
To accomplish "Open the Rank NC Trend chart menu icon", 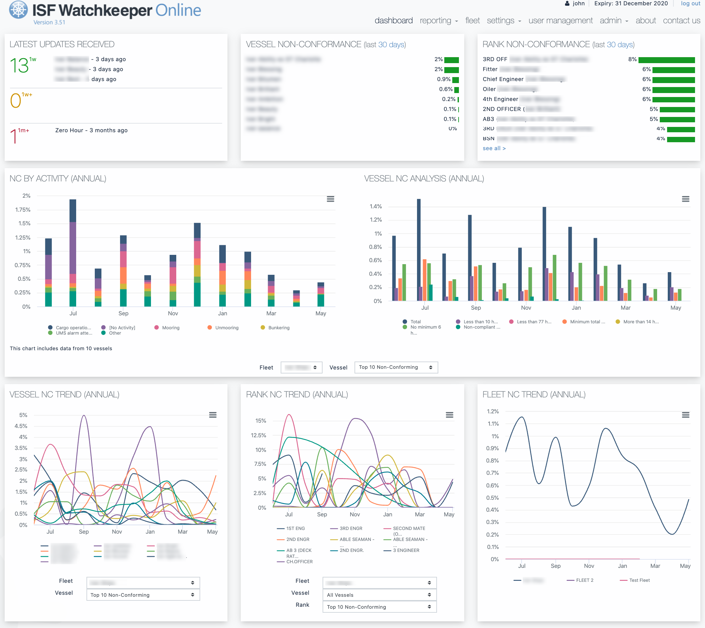I will pyautogui.click(x=449, y=415).
